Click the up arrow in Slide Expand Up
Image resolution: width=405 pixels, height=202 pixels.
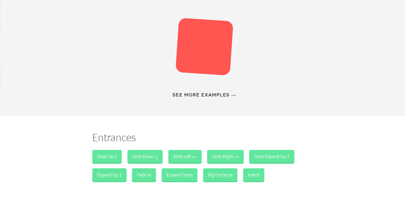tap(288, 157)
